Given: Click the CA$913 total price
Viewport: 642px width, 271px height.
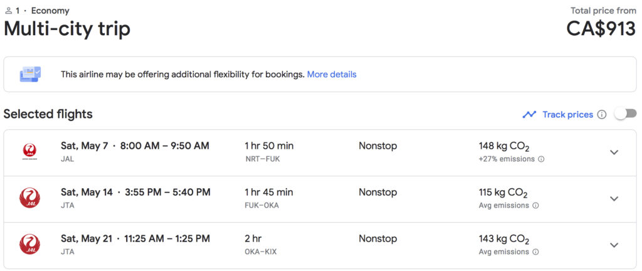Looking at the screenshot, I should click(x=601, y=28).
